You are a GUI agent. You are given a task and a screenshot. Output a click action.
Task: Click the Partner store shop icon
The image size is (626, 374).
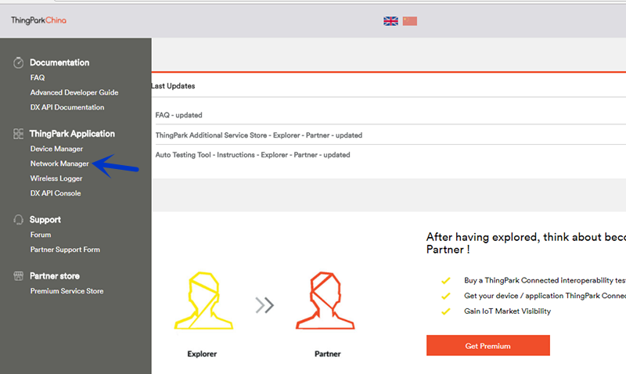point(18,276)
